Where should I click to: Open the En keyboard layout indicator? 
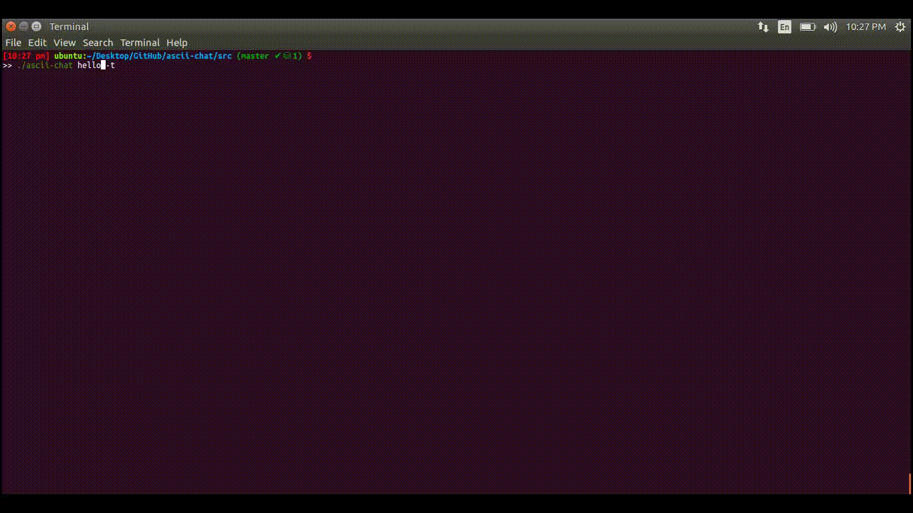click(784, 27)
